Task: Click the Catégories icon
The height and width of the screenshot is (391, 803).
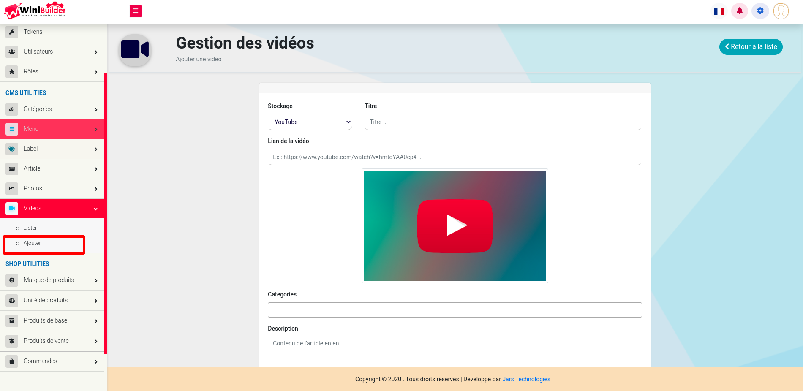Action: (12, 109)
